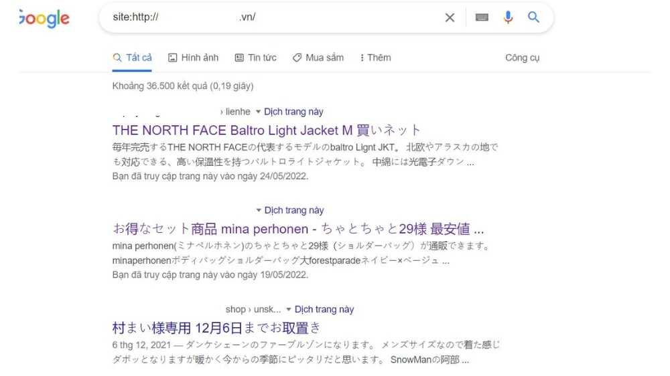This screenshot has width=670, height=376.
Task: Click the Tin tức tab newspaper icon
Action: coord(239,58)
